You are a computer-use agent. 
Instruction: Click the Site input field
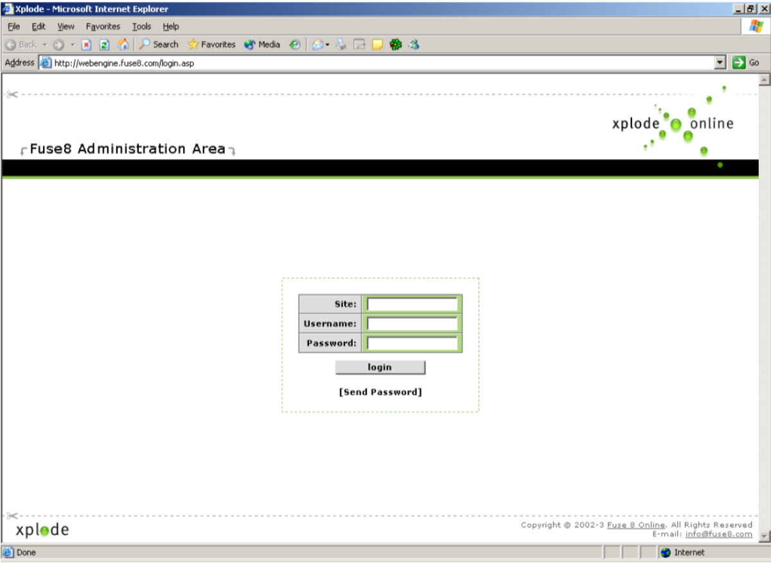[412, 304]
